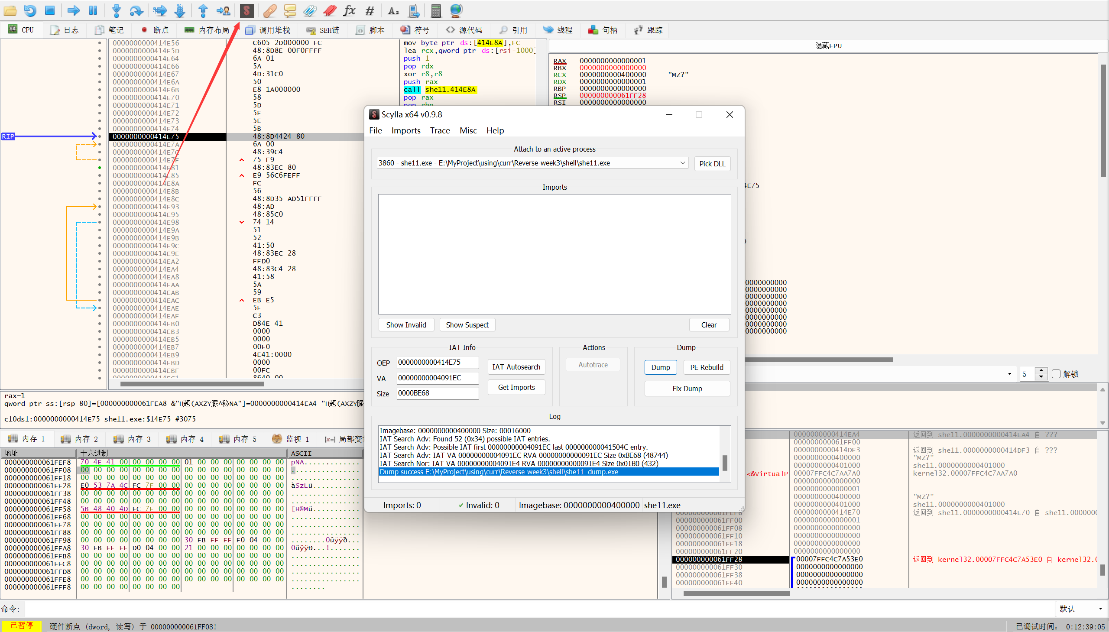Click the string references Az icon
The width and height of the screenshot is (1109, 632).
click(393, 10)
